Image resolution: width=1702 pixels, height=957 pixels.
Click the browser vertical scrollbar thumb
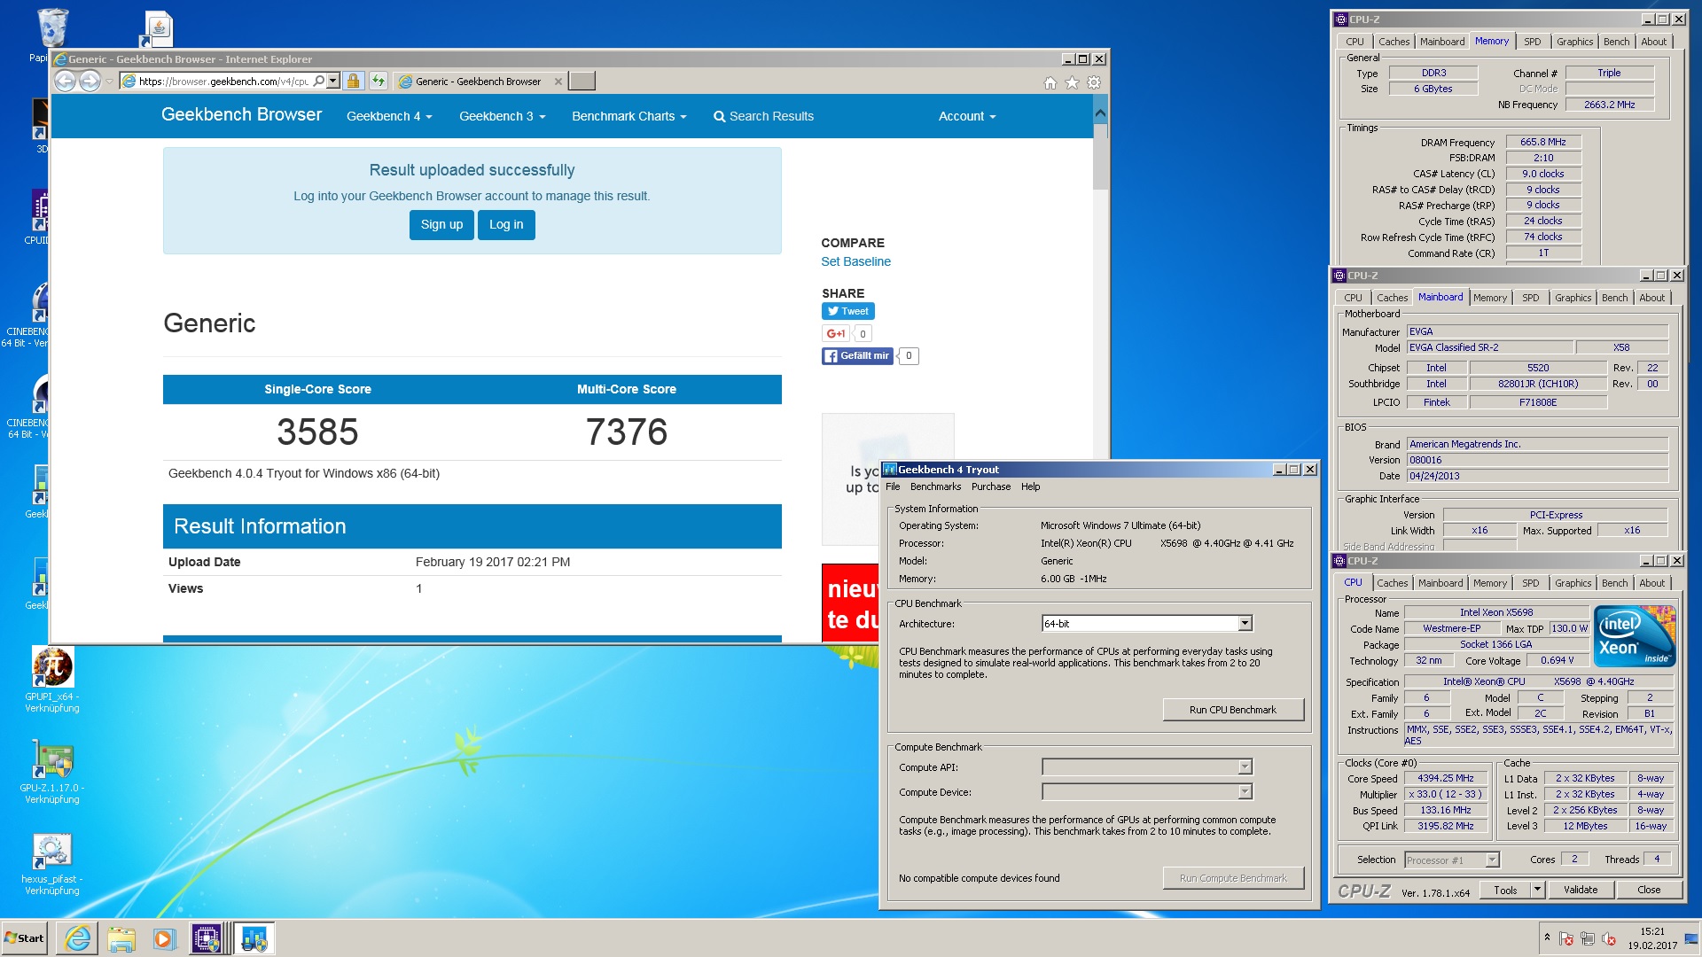[1100, 156]
